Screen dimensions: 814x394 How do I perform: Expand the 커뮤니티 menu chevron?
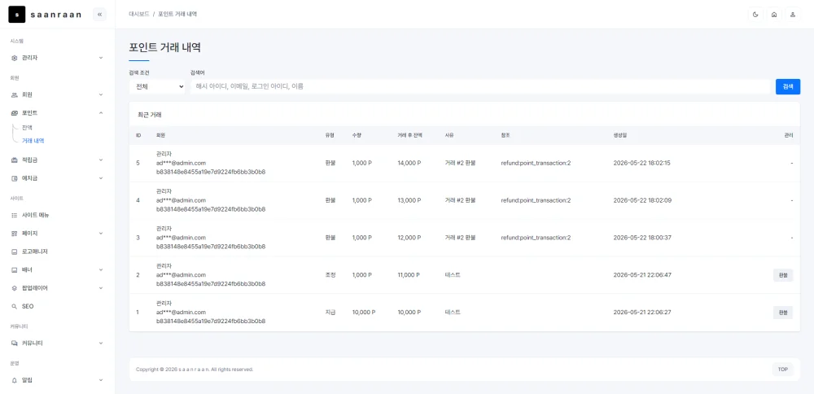(x=101, y=344)
